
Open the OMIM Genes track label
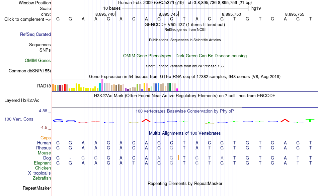(x=38, y=60)
